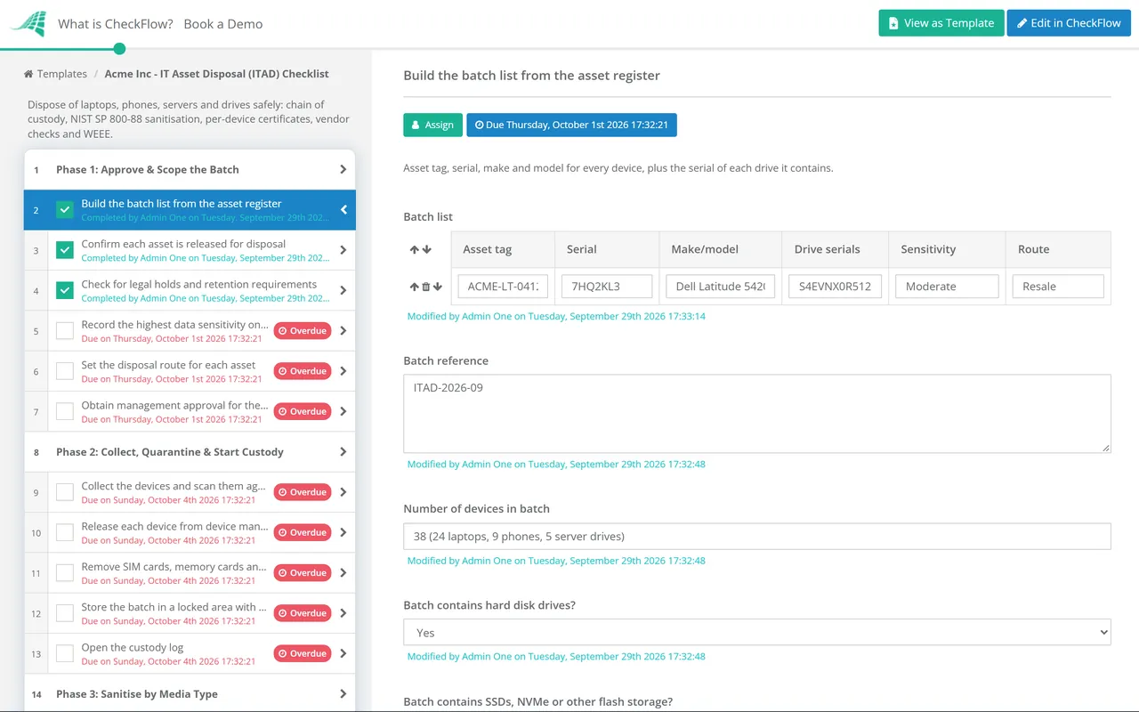The width and height of the screenshot is (1139, 712).
Task: Click the home icon beside Templates
Action: pyautogui.click(x=28, y=74)
